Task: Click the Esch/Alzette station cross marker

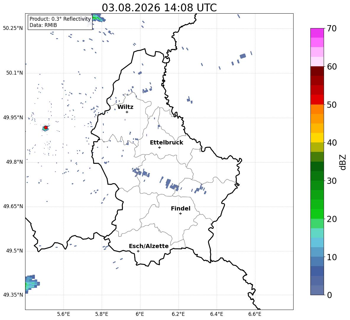Action: [138, 251]
